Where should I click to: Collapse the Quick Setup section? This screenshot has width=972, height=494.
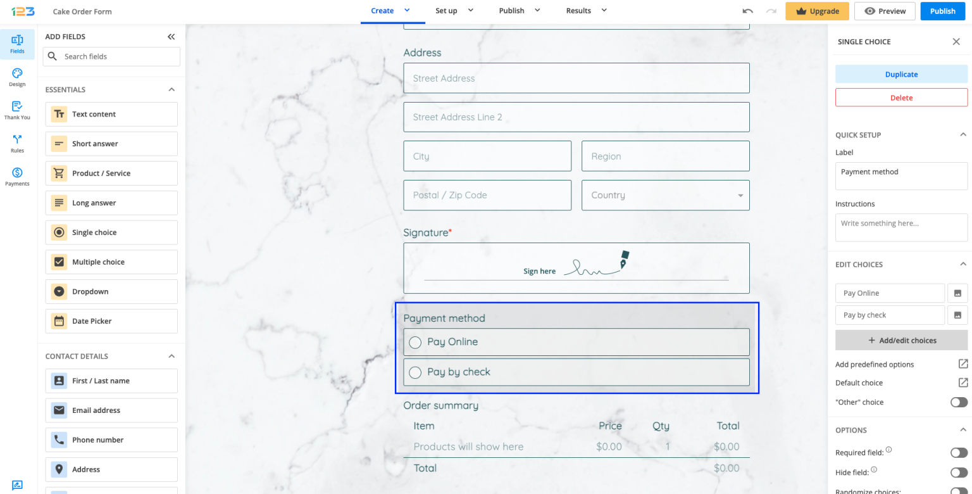point(963,135)
